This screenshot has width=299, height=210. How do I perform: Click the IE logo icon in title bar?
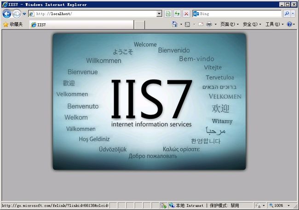pos(5,5)
